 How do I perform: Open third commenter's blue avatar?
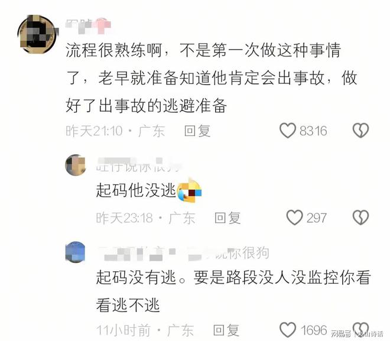pyautogui.click(x=76, y=252)
